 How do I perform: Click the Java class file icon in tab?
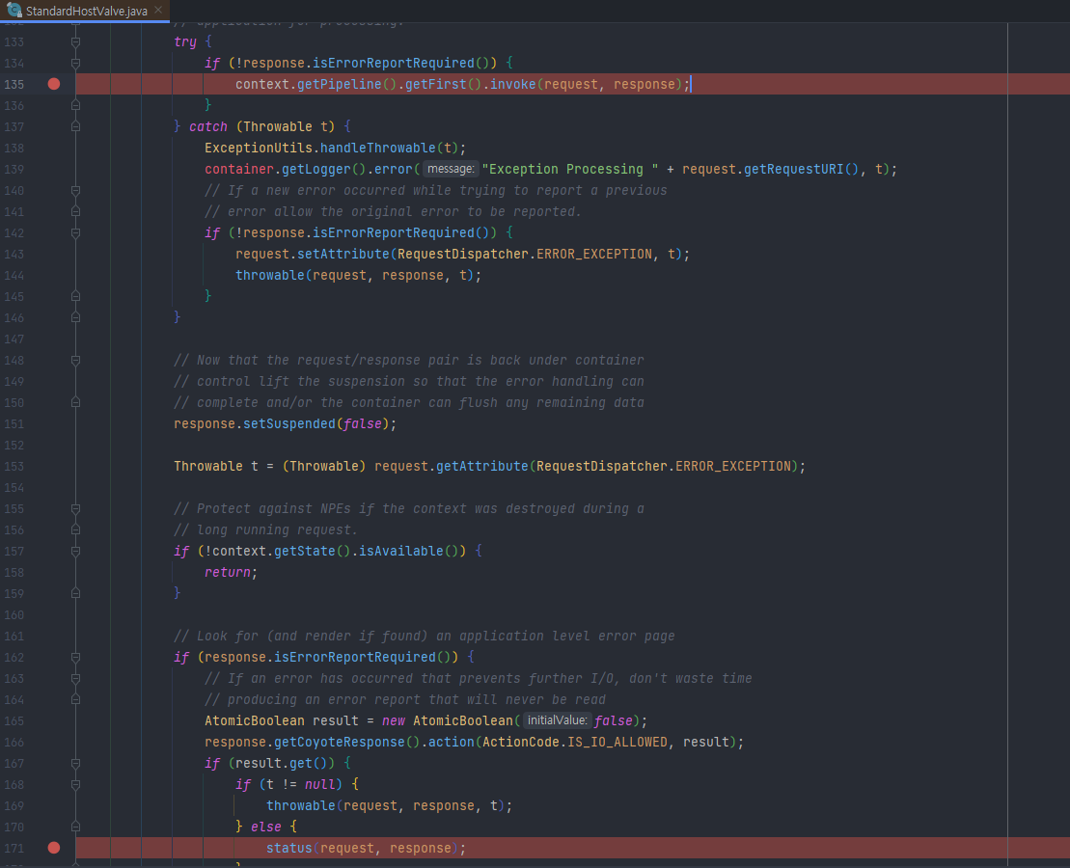point(14,11)
